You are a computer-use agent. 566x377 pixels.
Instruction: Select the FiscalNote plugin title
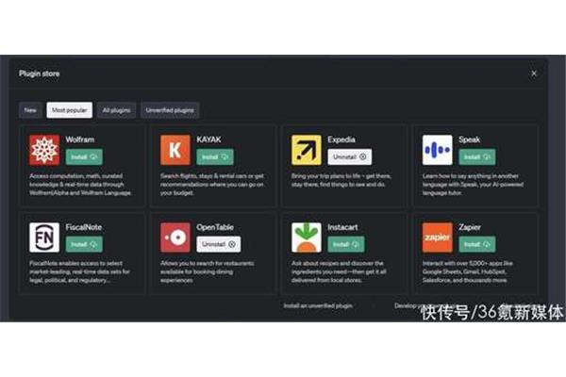84,227
